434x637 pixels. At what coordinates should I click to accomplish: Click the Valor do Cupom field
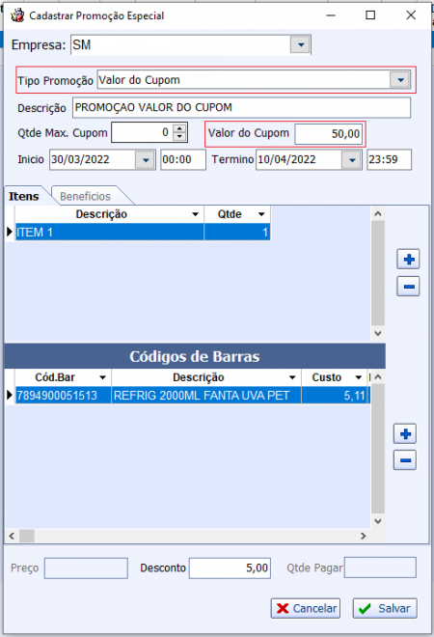click(x=328, y=133)
